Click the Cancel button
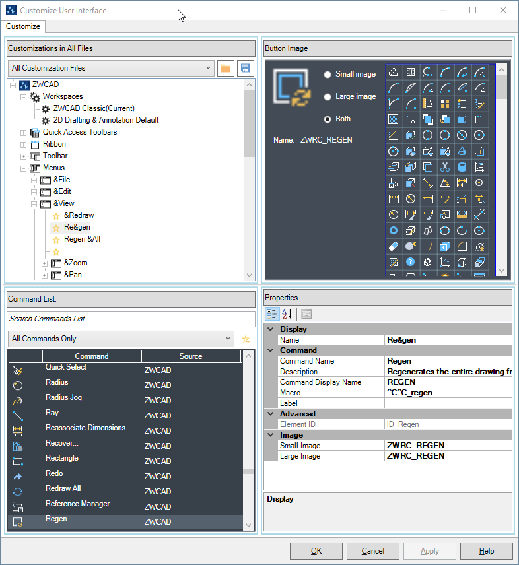This screenshot has width=519, height=565. 372,551
